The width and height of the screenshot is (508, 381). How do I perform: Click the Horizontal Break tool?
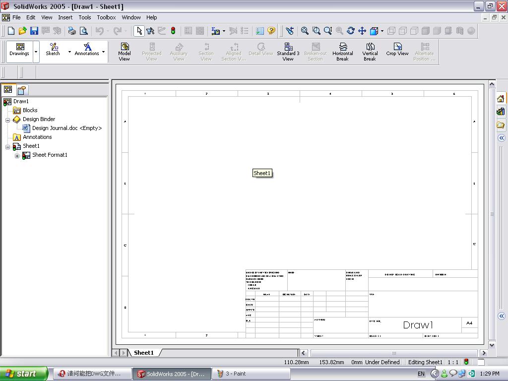pyautogui.click(x=342, y=52)
